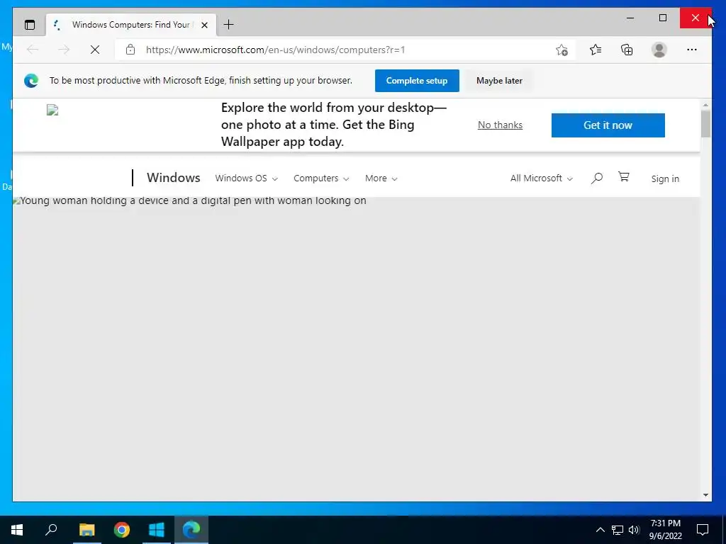The height and width of the screenshot is (544, 726).
Task: Open the shopping cart
Action: (x=624, y=176)
